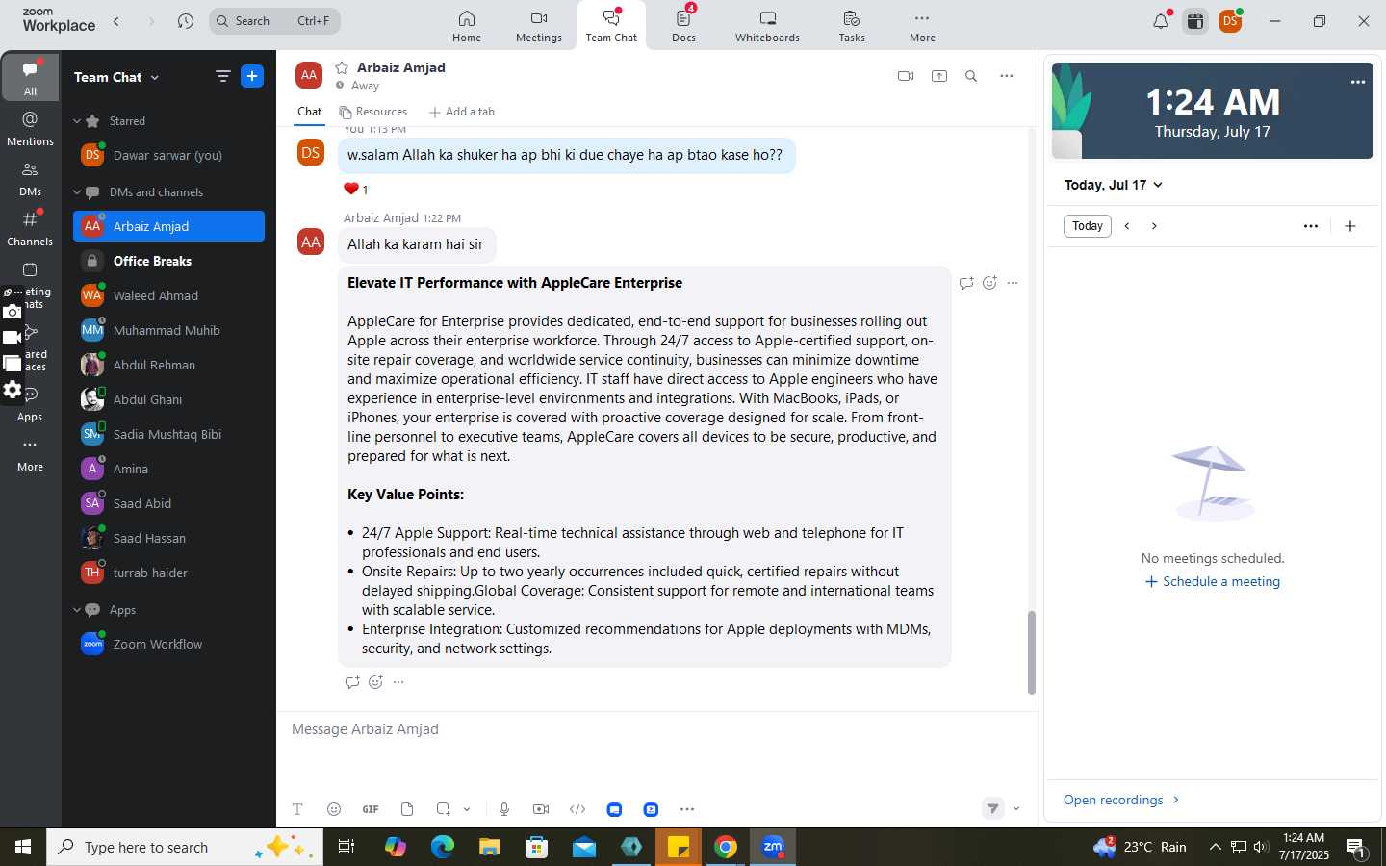Start a video call with Arbaiz Amjad
Image resolution: width=1386 pixels, height=866 pixels.
point(906,76)
